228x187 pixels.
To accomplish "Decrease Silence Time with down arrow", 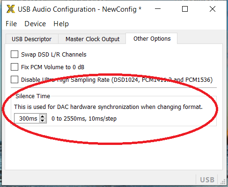I will coord(43,121).
